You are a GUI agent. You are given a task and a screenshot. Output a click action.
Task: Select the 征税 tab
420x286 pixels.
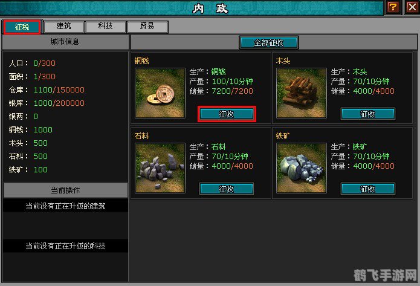(22, 27)
